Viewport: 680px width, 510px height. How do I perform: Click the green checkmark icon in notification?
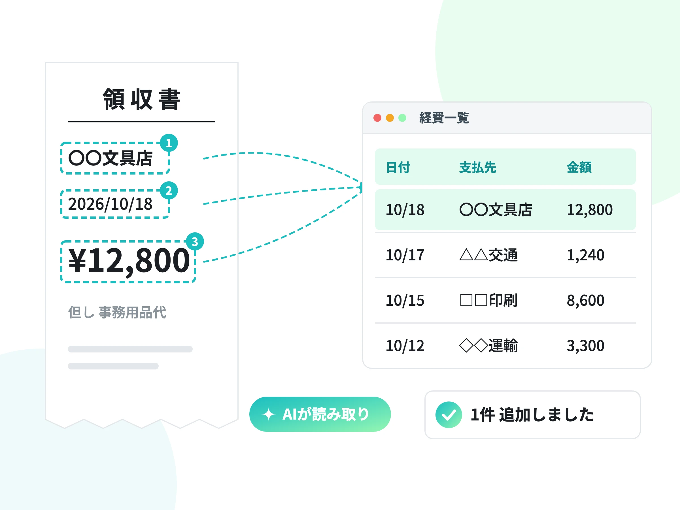point(449,415)
